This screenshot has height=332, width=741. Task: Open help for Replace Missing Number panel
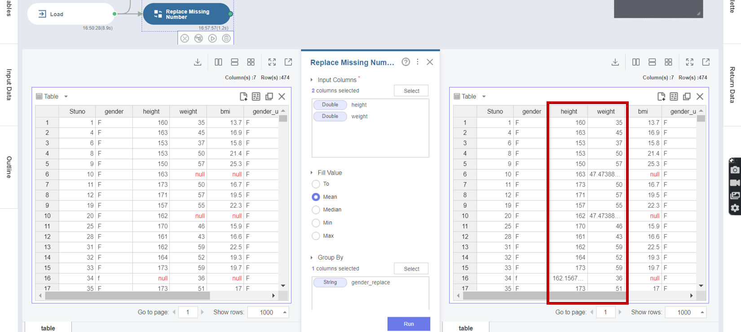pyautogui.click(x=406, y=62)
